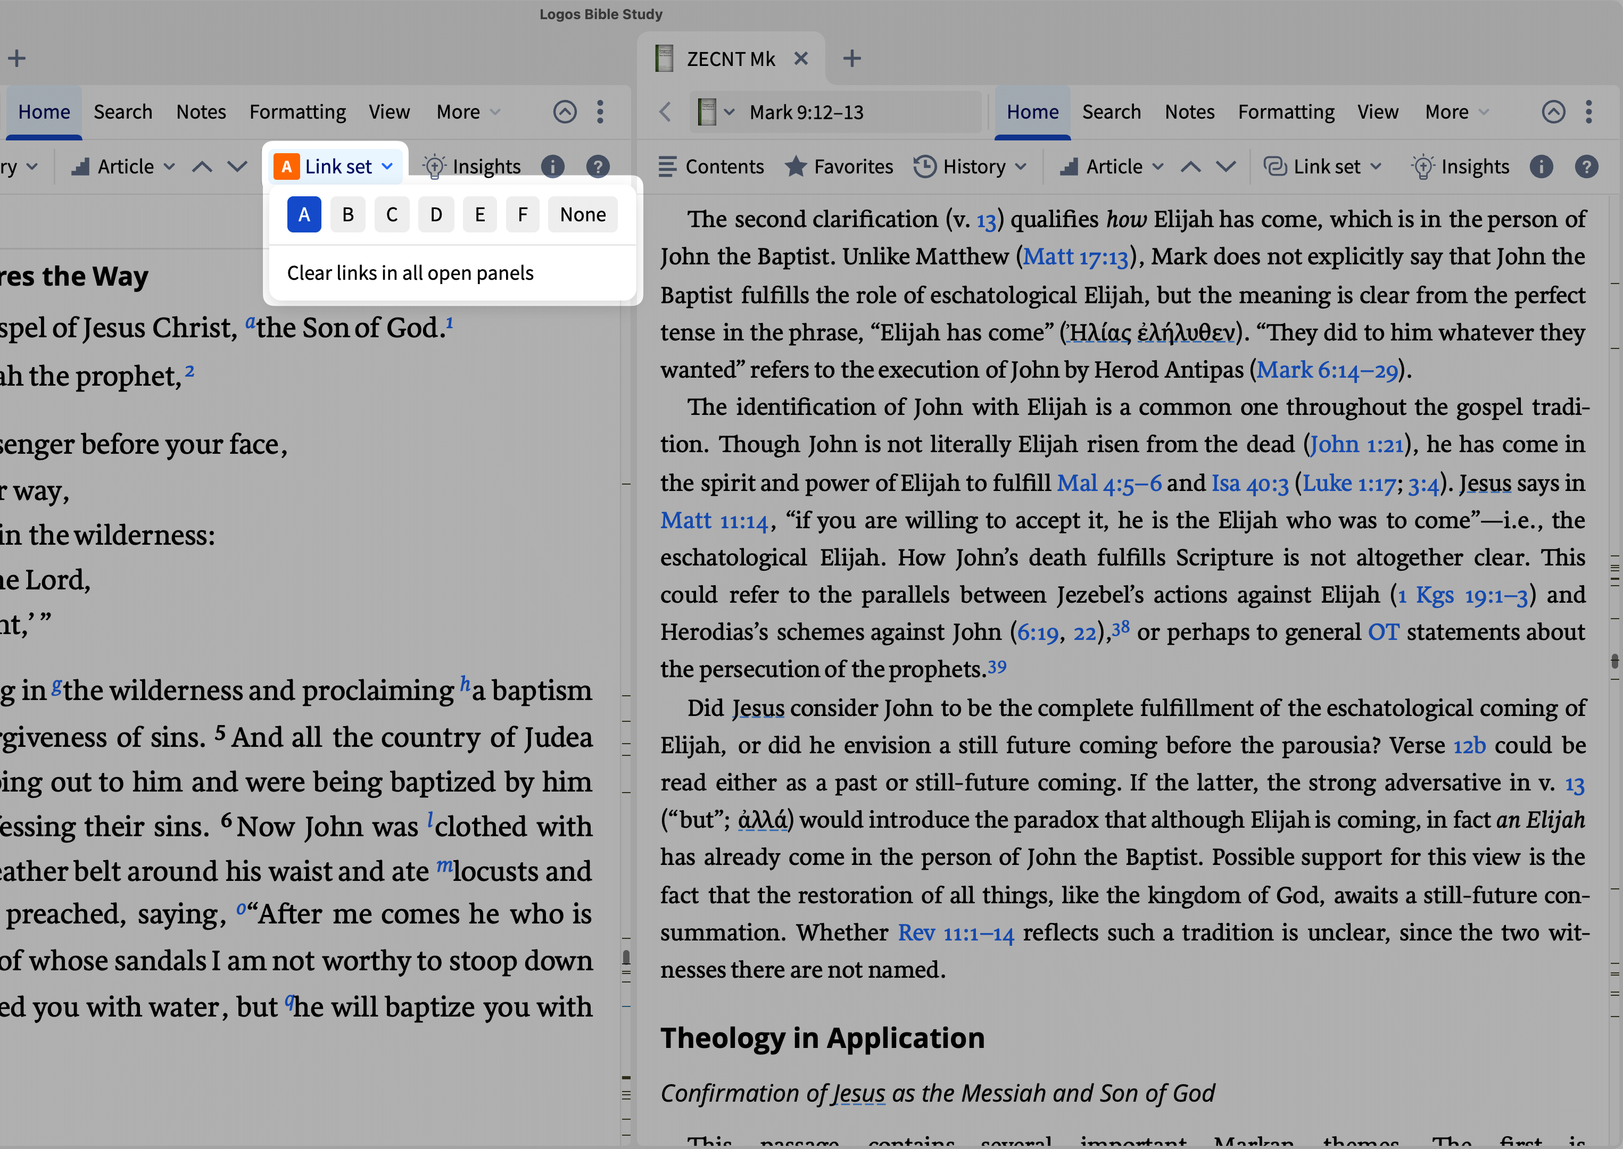Collapse the left panel toolbar
1623x1149 pixels.
pos(565,112)
